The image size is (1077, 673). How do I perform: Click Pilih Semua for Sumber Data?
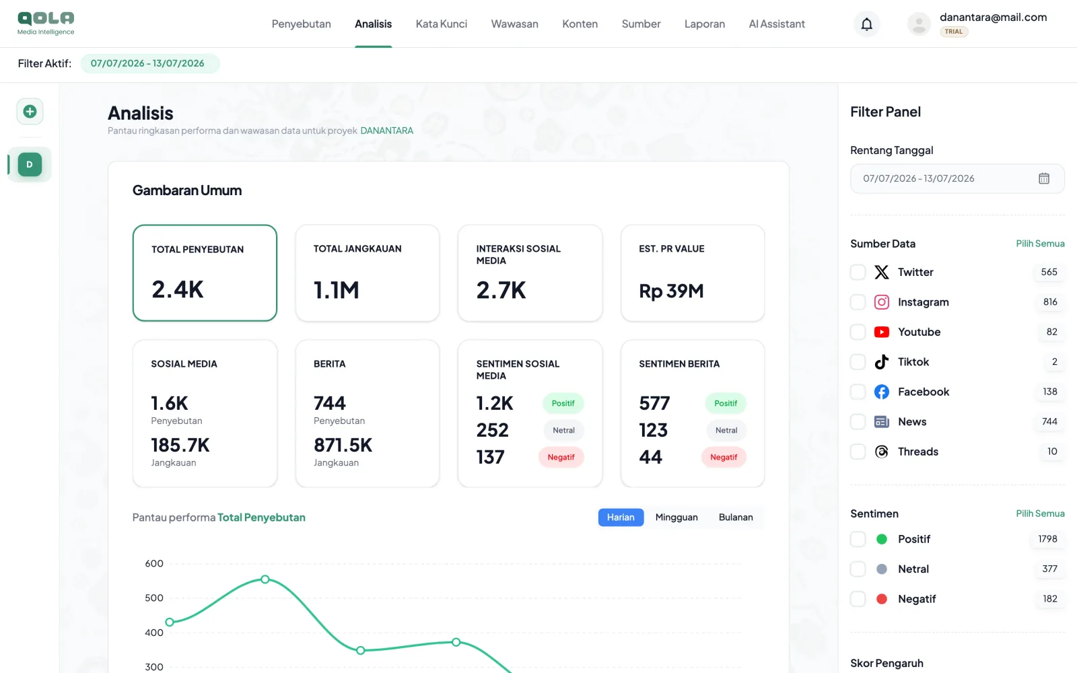coord(1040,244)
